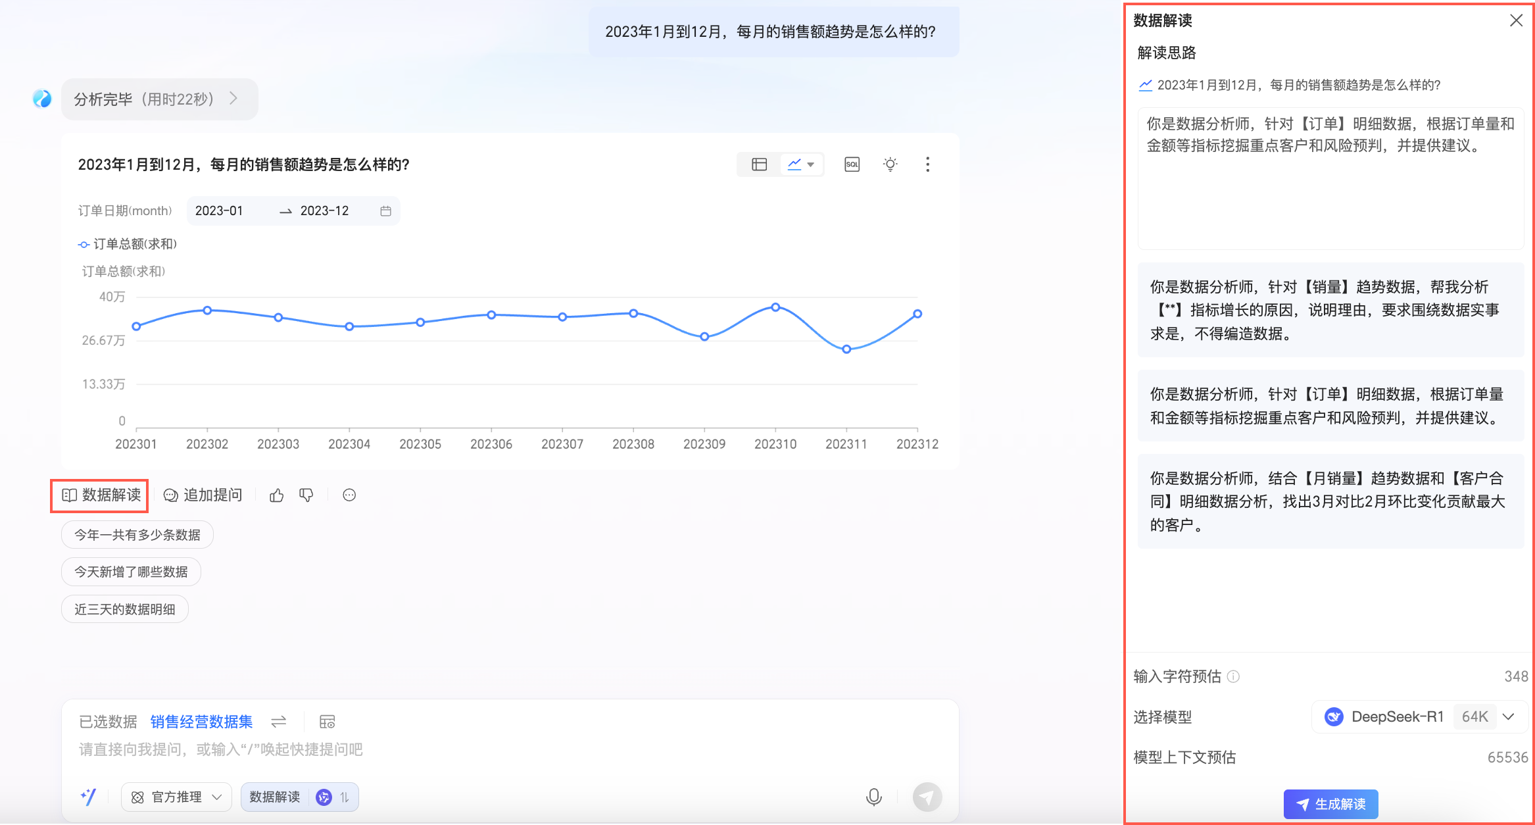The height and width of the screenshot is (825, 1535).
Task: Open SQL view of the chart
Action: (852, 164)
